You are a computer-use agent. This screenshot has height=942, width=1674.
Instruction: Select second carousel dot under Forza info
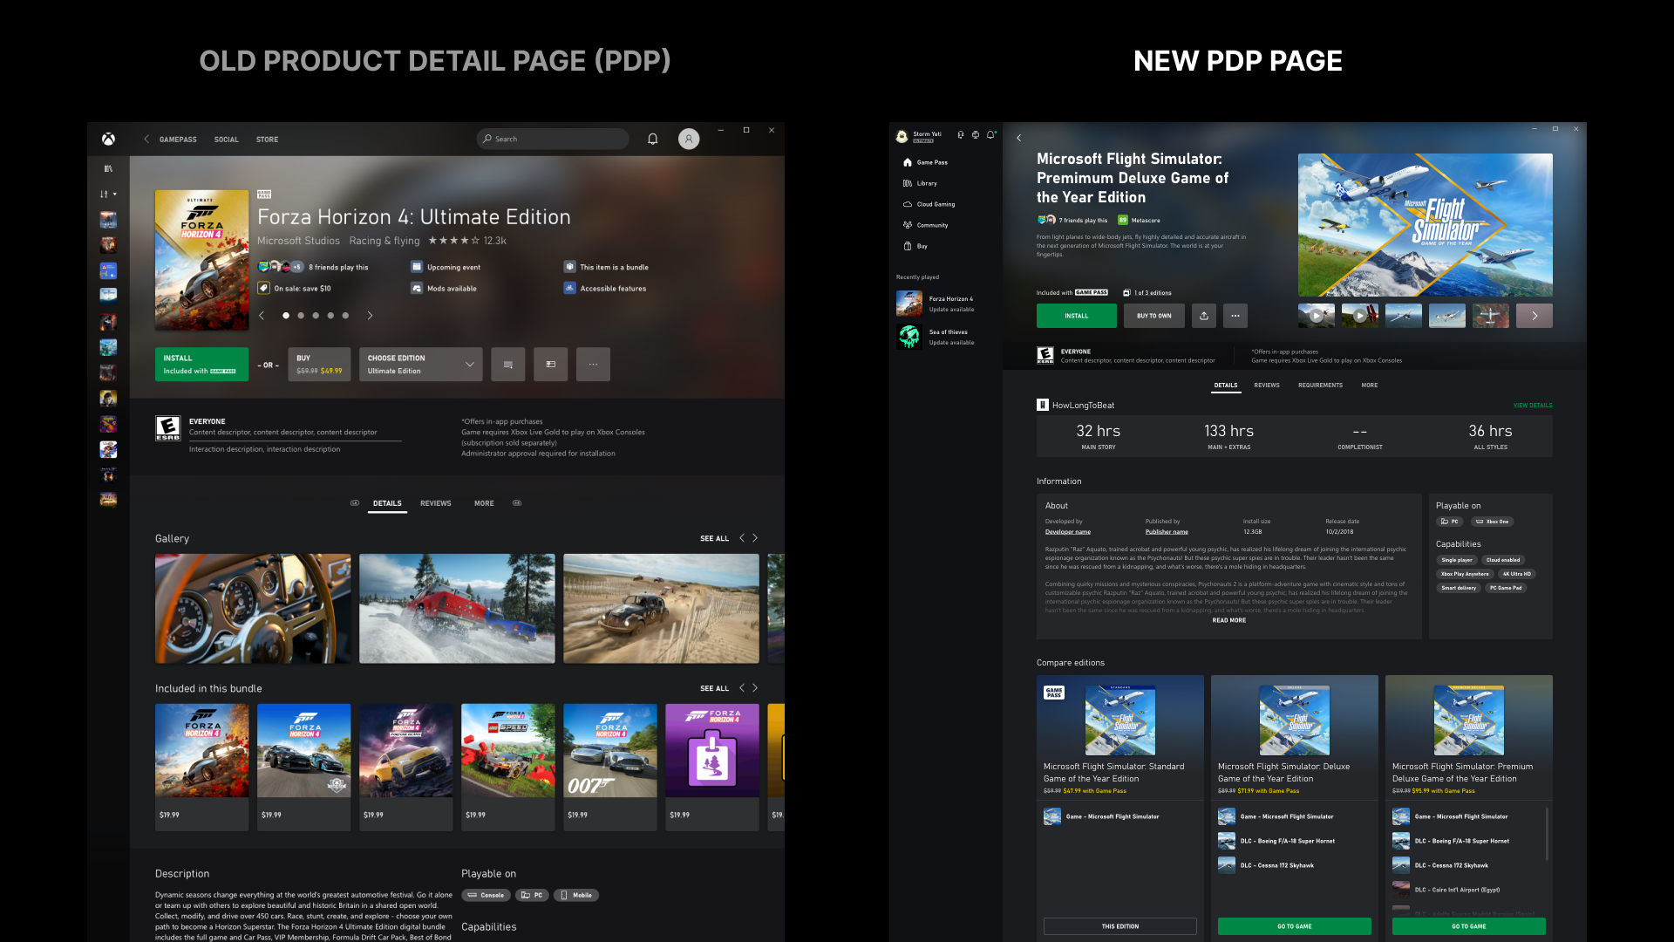[x=301, y=316]
